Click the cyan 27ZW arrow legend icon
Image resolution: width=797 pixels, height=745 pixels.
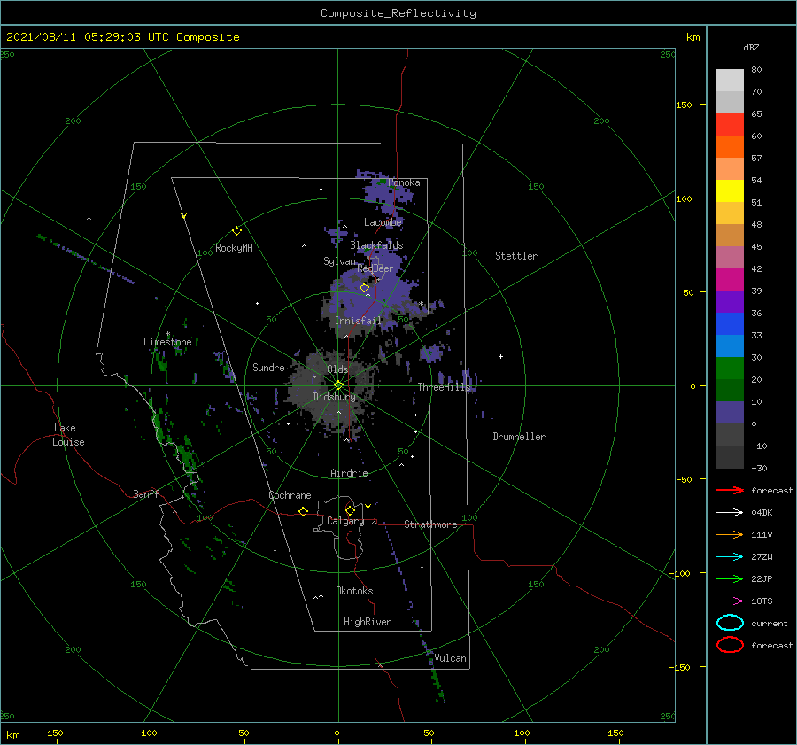730,557
